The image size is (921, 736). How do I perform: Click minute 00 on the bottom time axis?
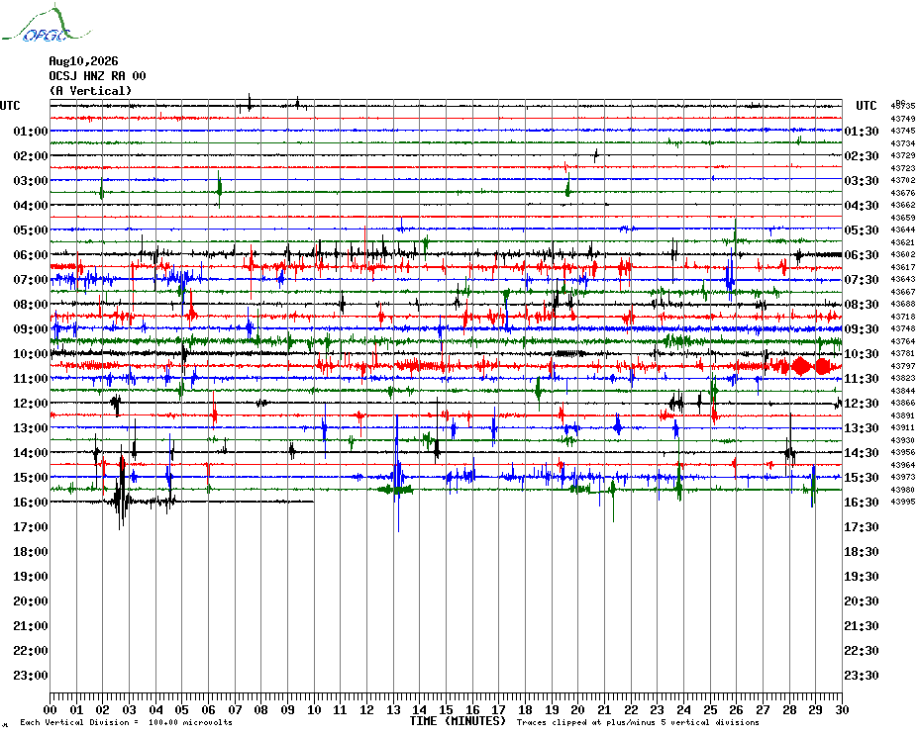(50, 710)
